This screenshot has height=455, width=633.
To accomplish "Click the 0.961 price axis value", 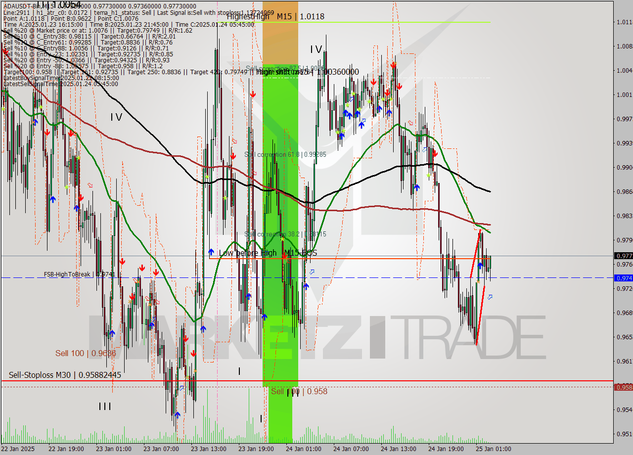I will coord(624,361).
